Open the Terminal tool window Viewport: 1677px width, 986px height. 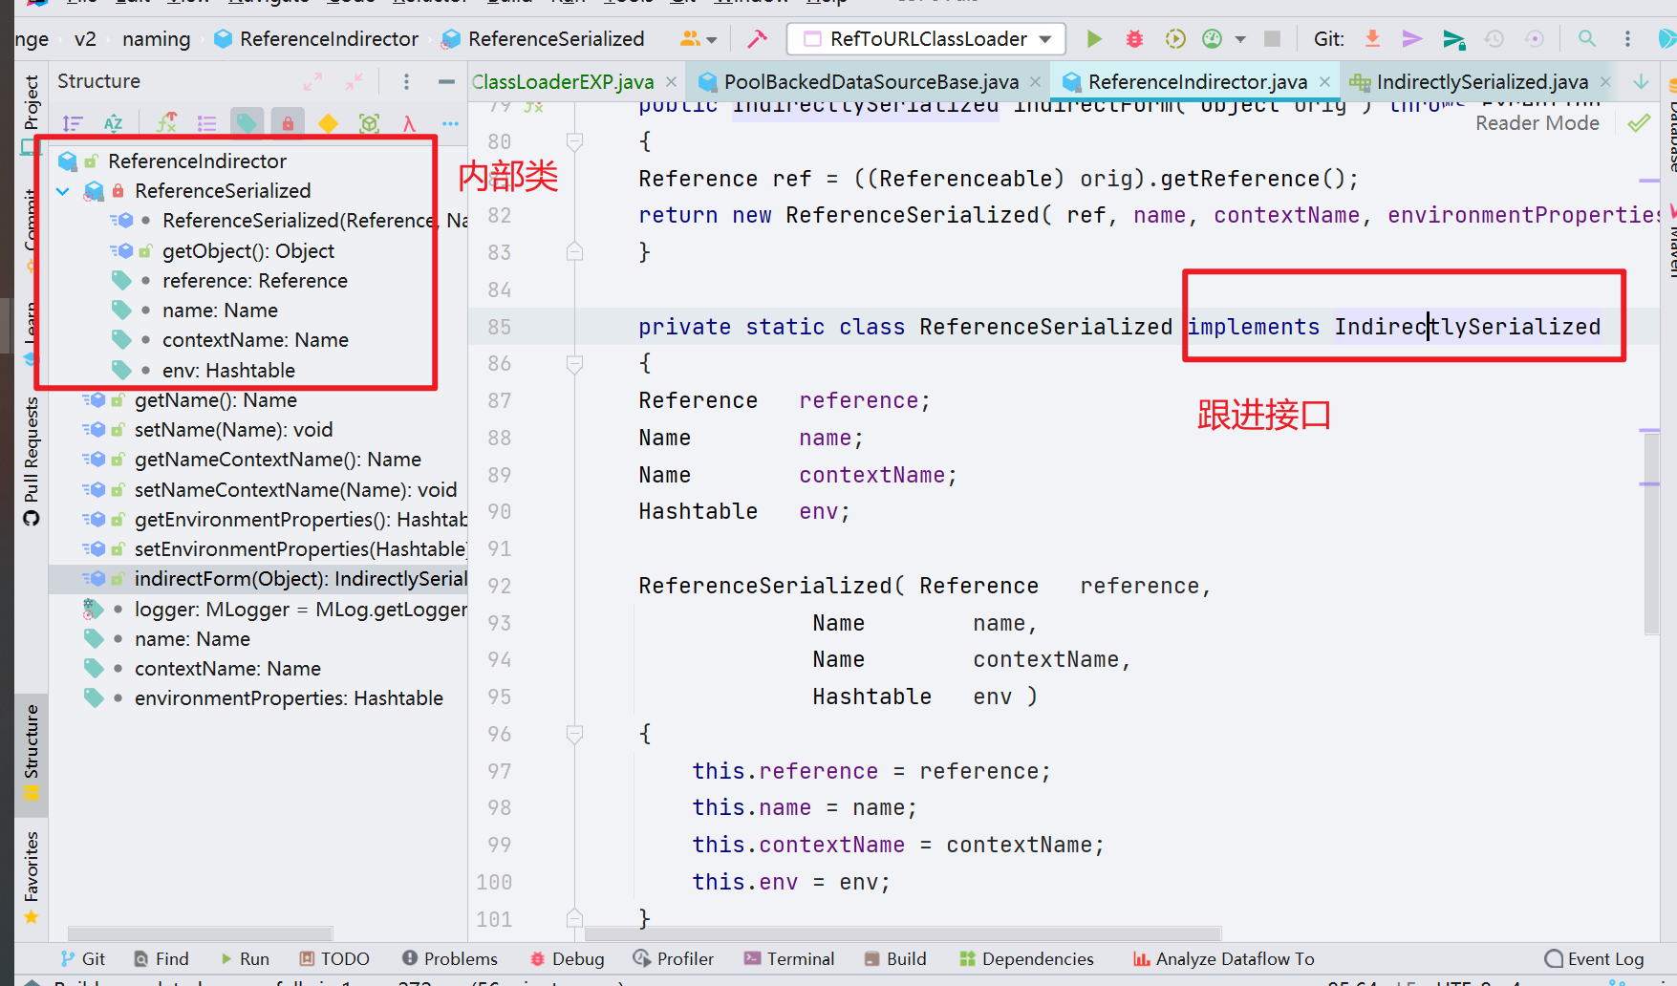tap(789, 958)
